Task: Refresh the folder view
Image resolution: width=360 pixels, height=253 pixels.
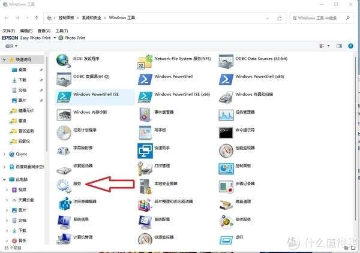Action: (x=280, y=18)
